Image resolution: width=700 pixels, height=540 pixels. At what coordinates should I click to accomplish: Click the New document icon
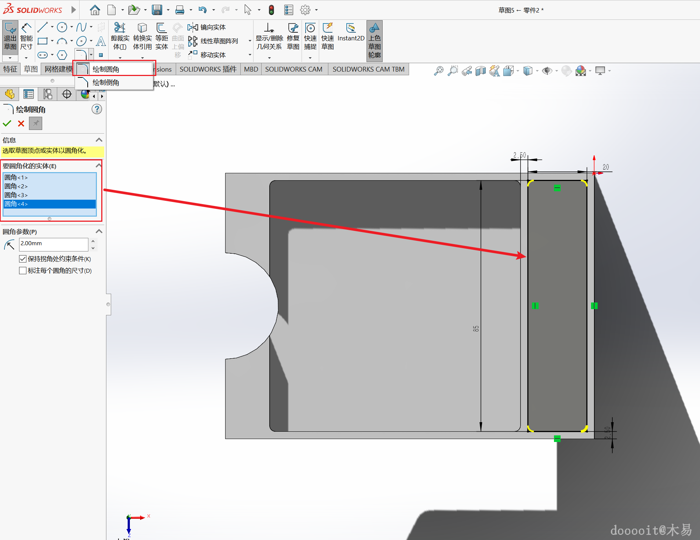[x=112, y=10]
